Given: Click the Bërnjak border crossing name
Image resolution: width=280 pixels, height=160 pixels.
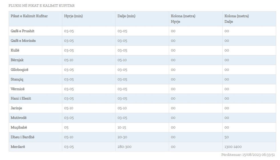Looking at the screenshot, I should tap(17, 60).
